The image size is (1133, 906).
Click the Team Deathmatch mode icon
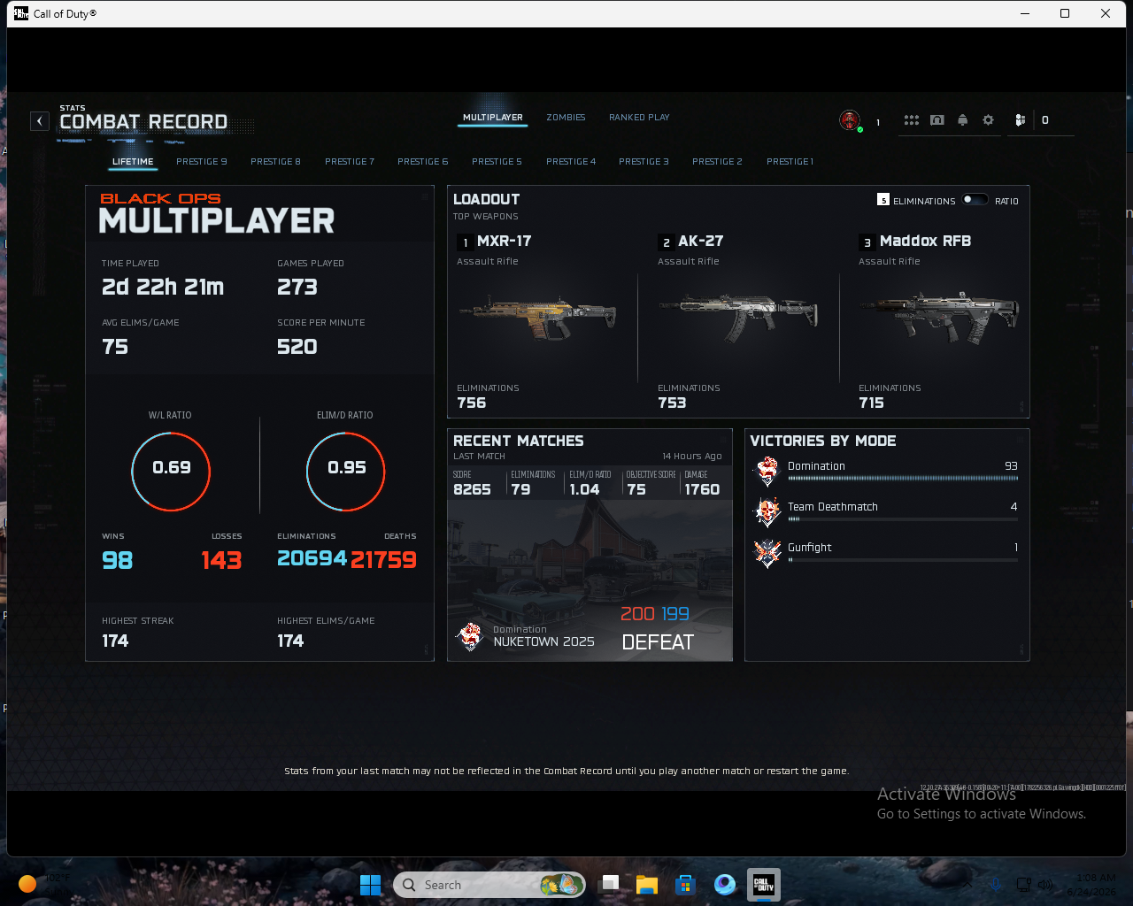pyautogui.click(x=767, y=512)
